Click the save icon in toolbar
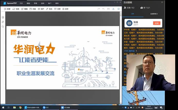Screen dimensions: 178x110 pos(108,9)
